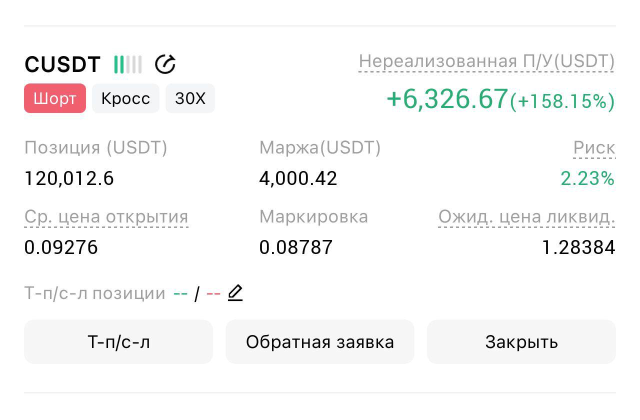
Task: Click the +6,326.67 unrealized profit value
Action: click(447, 99)
